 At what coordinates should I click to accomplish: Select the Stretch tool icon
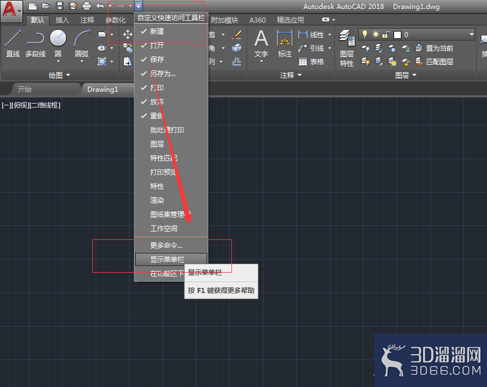(x=128, y=61)
